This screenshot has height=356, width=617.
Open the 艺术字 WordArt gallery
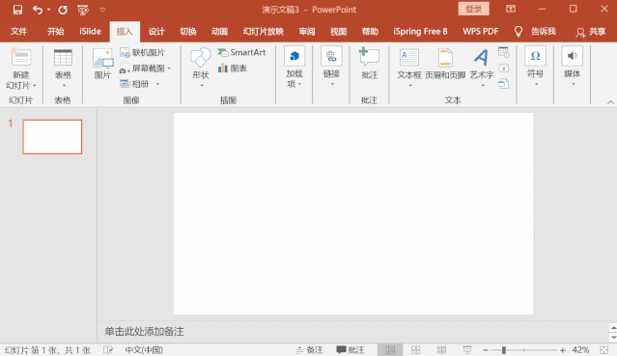[482, 68]
